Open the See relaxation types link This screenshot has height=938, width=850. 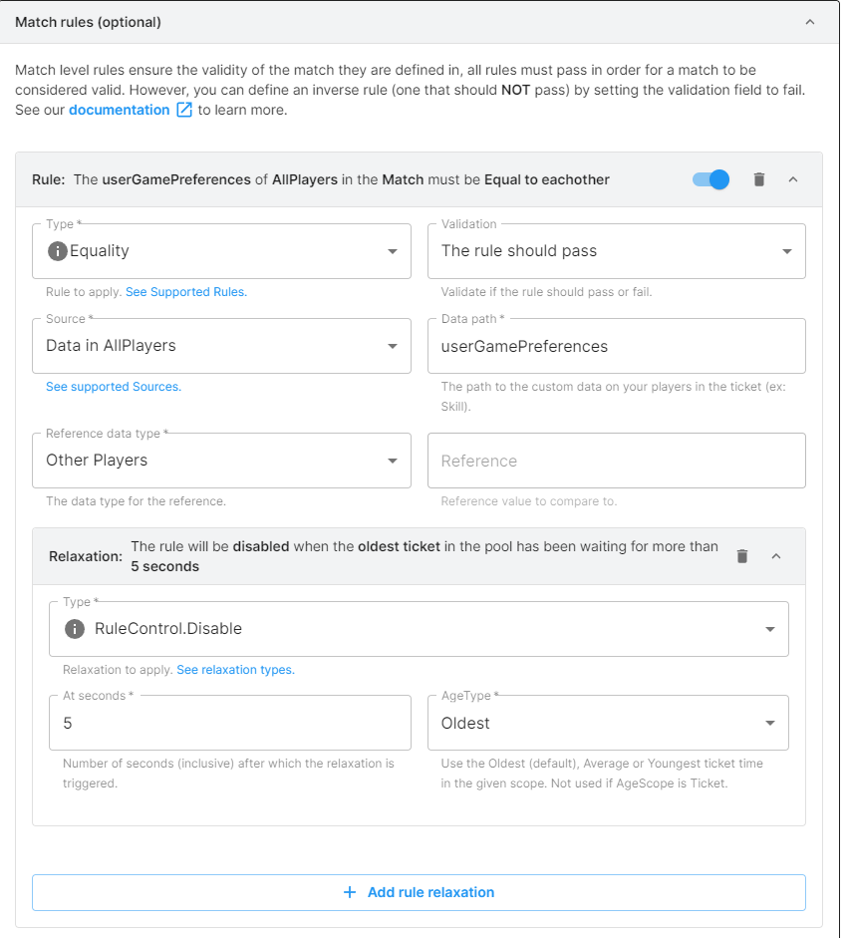(x=235, y=670)
